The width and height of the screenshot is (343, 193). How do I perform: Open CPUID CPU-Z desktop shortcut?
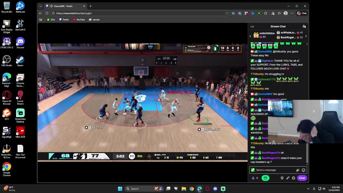tap(7, 43)
